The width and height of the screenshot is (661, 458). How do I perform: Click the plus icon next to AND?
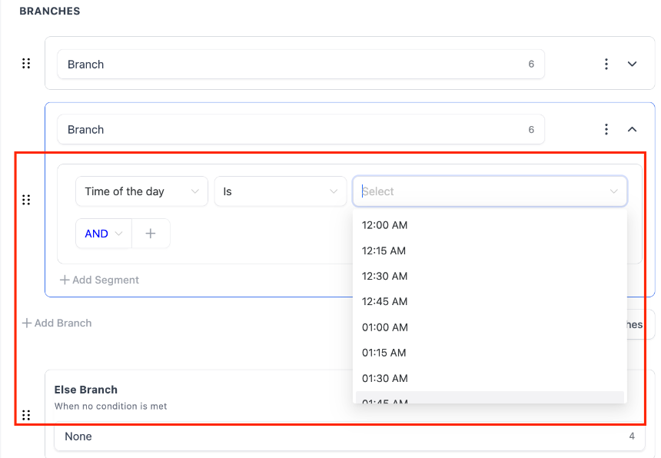151,234
